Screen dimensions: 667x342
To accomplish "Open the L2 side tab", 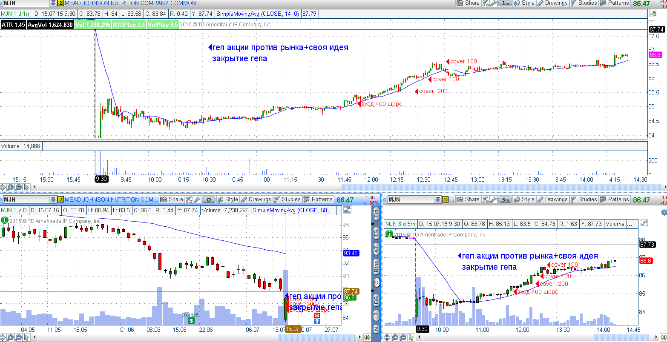I will click(x=377, y=315).
